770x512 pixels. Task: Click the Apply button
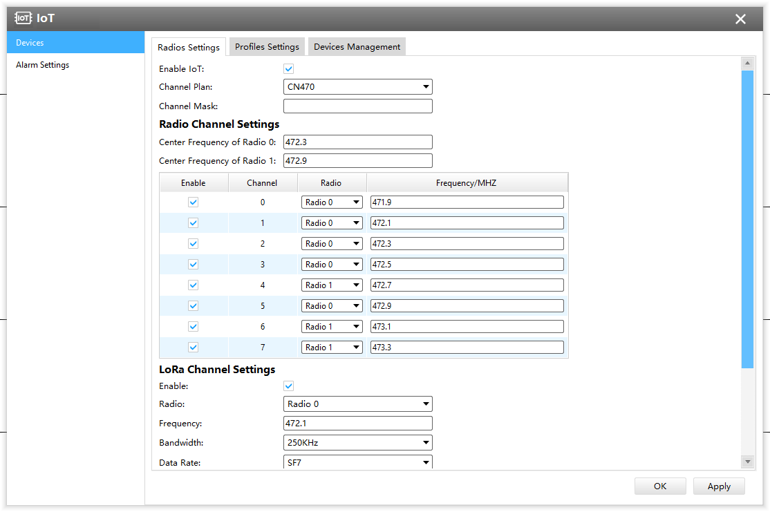[x=719, y=486]
